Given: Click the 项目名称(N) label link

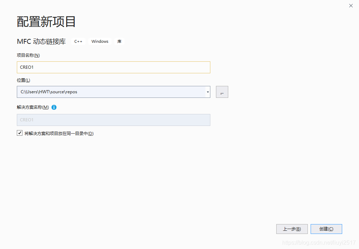Looking at the screenshot, I should tap(28, 55).
